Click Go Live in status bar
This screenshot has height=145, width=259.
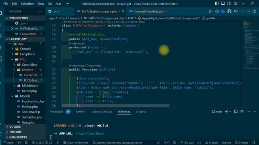pos(187,143)
